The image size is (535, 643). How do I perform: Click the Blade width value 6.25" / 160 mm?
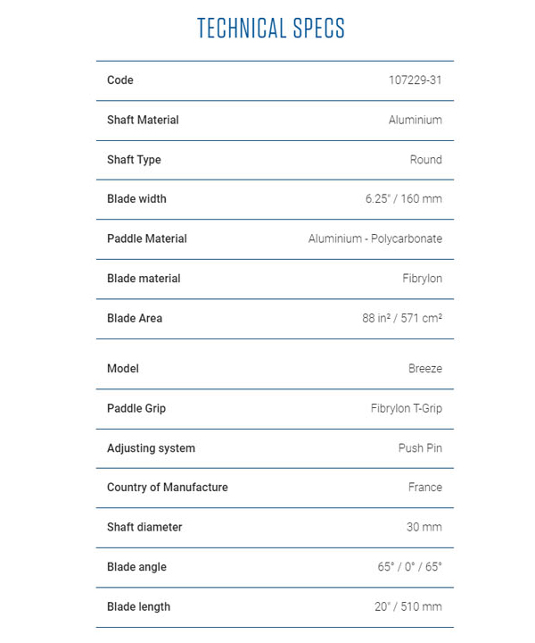pyautogui.click(x=403, y=199)
